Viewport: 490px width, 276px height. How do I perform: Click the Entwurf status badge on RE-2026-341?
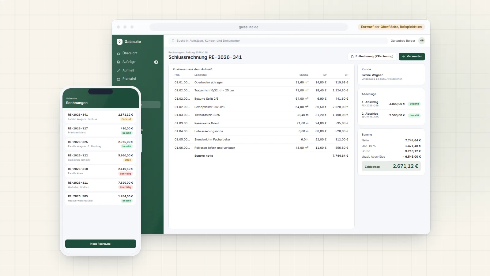coord(126,119)
